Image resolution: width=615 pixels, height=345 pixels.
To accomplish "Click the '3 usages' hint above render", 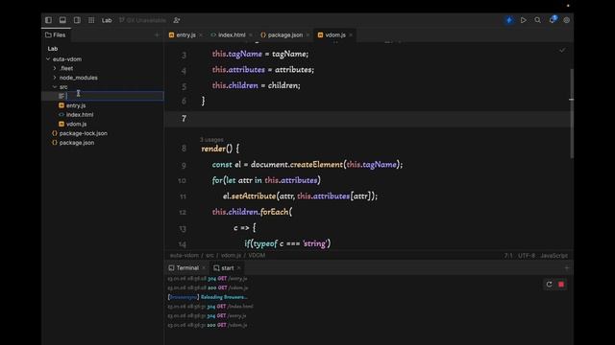I will coord(211,140).
